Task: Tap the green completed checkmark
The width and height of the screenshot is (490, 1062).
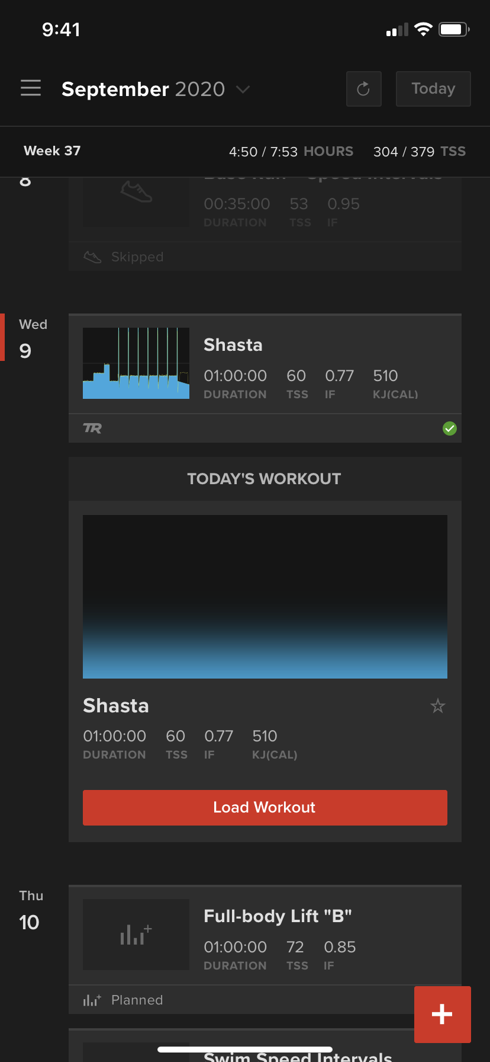Action: click(450, 428)
